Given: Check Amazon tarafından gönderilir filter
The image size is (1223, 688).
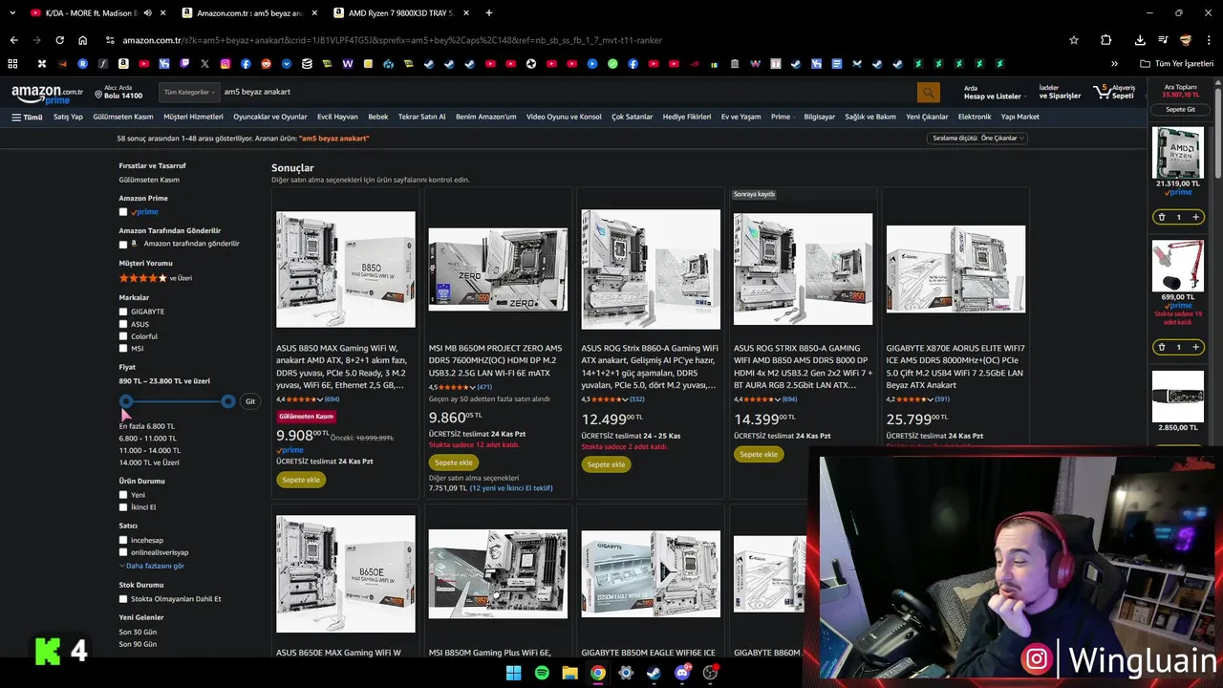Looking at the screenshot, I should point(123,244).
